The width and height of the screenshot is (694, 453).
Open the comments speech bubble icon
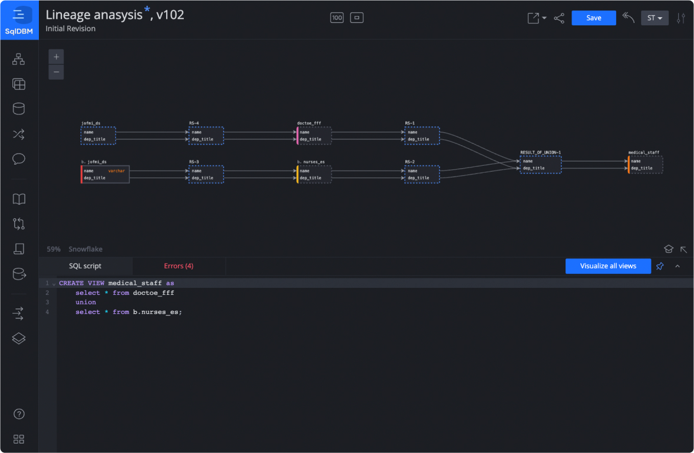[19, 159]
